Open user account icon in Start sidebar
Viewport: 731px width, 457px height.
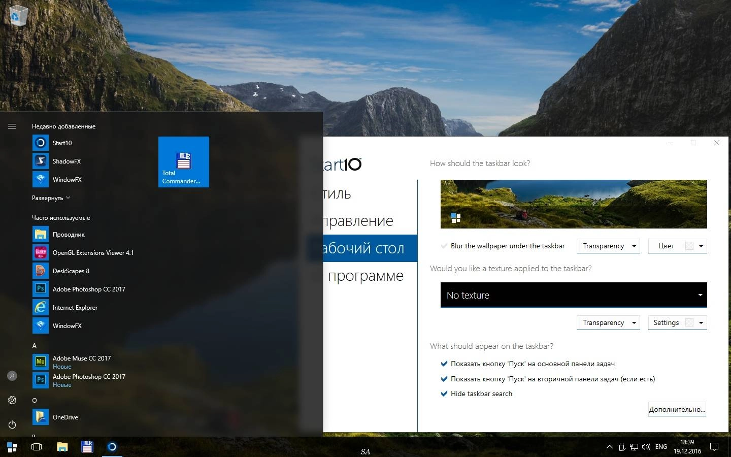click(x=12, y=376)
